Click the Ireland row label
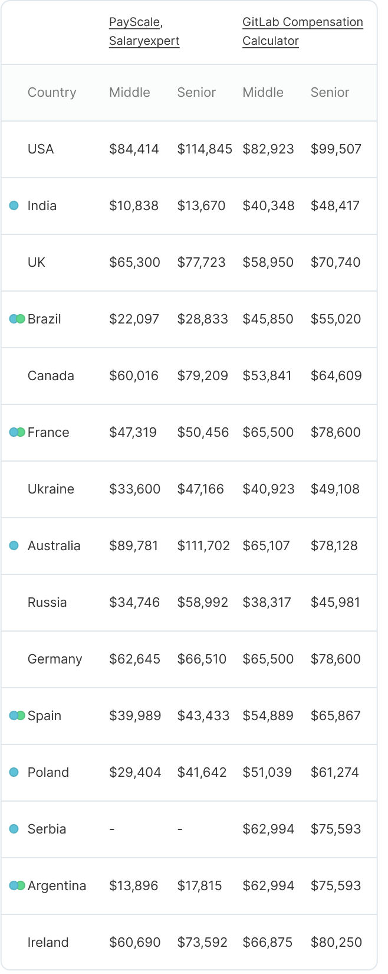Image resolution: width=388 pixels, height=974 pixels. pos(48,942)
